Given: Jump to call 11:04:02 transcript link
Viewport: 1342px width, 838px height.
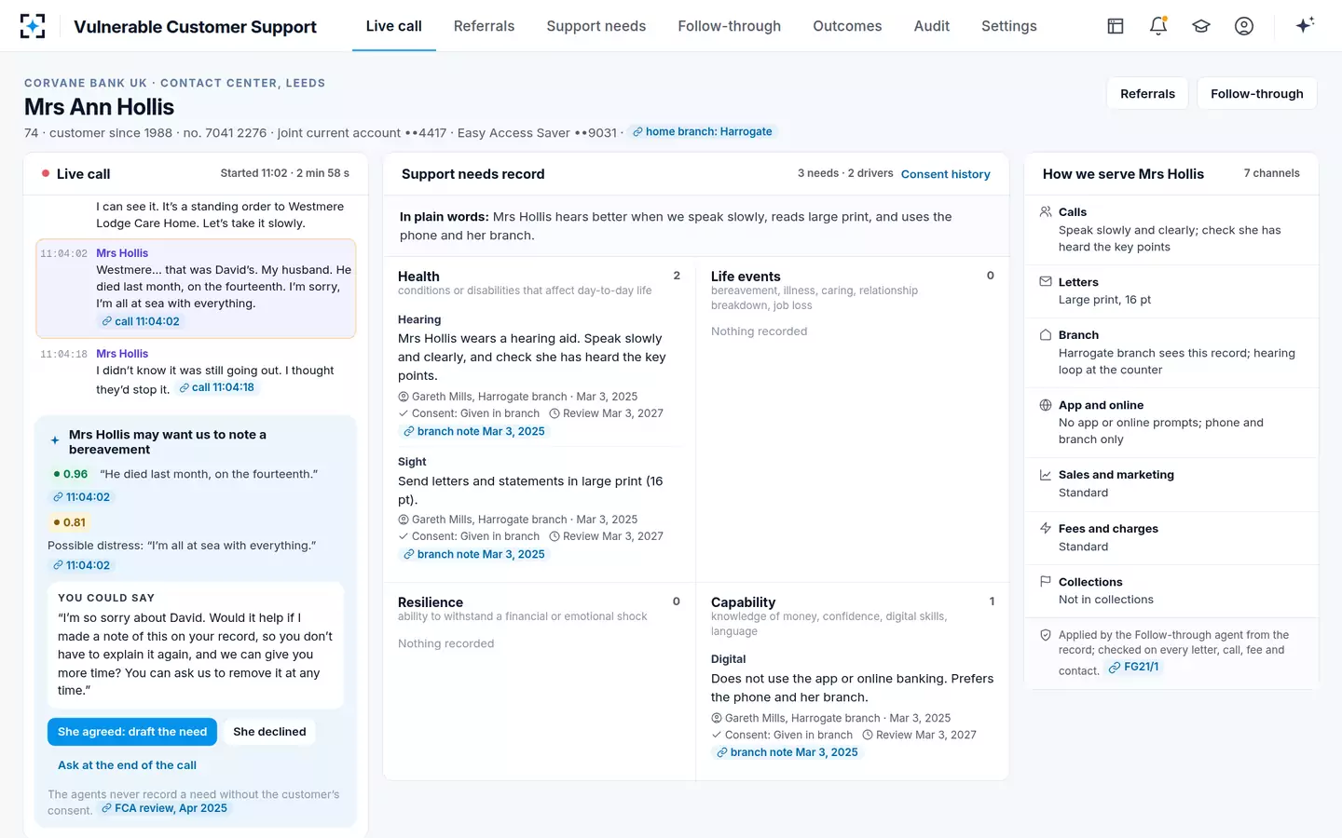Looking at the screenshot, I should coord(141,321).
